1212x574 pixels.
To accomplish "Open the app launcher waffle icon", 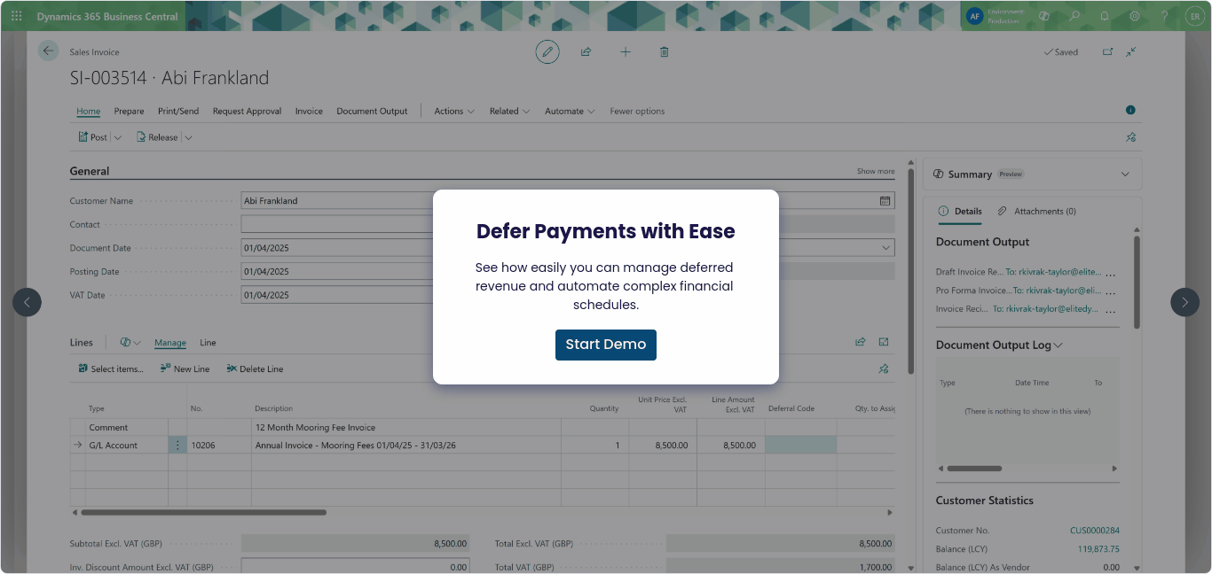I will (x=16, y=16).
